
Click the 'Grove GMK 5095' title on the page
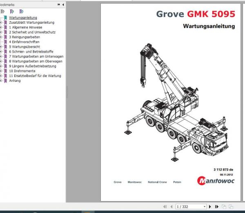click(196, 14)
